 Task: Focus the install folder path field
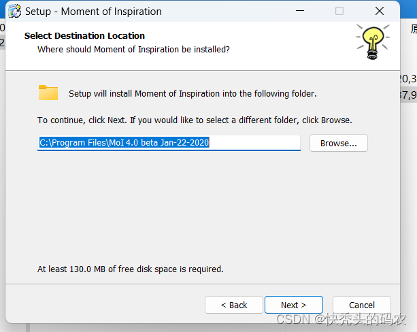click(169, 143)
